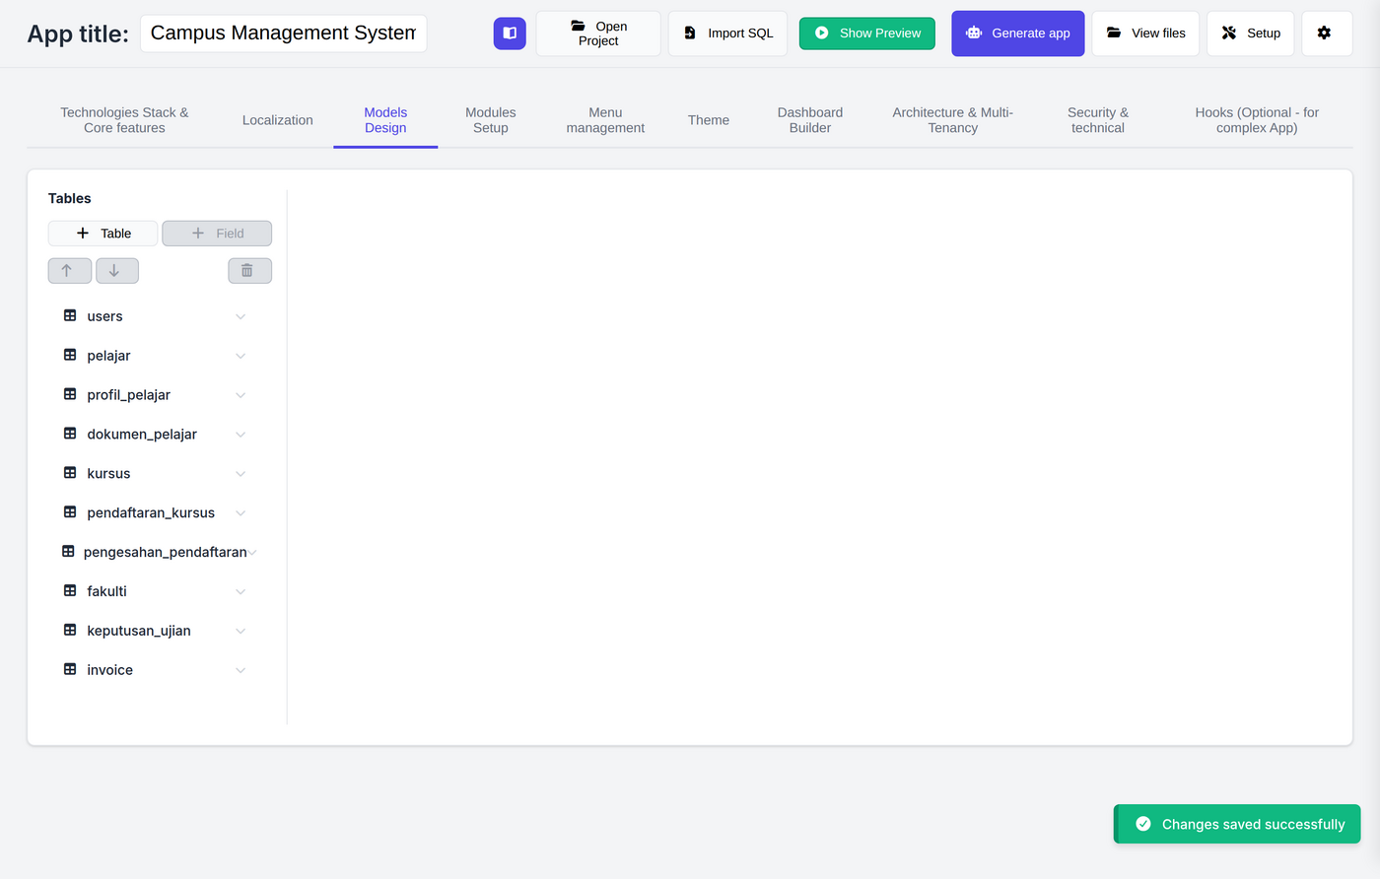Viewport: 1380px width, 879px height.
Task: Go to Modules Setup tab
Action: coord(491,120)
